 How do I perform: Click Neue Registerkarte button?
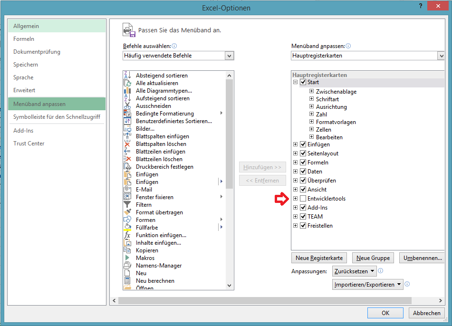click(319, 258)
